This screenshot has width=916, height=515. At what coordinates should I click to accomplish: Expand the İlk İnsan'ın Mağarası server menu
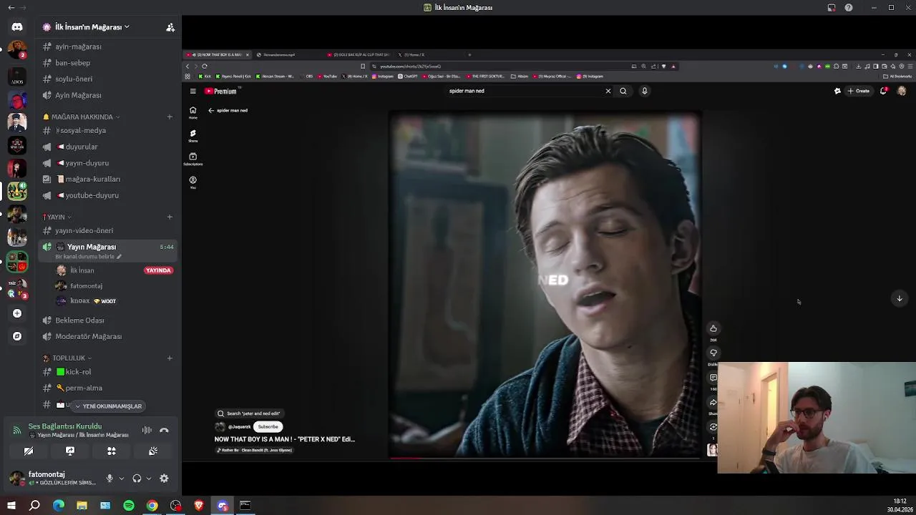pos(92,27)
